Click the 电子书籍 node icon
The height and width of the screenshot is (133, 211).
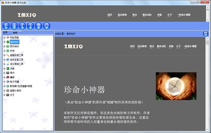coord(8,82)
